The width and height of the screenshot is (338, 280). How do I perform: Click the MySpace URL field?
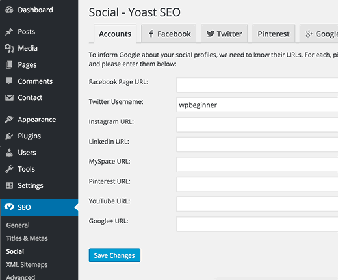point(257,164)
